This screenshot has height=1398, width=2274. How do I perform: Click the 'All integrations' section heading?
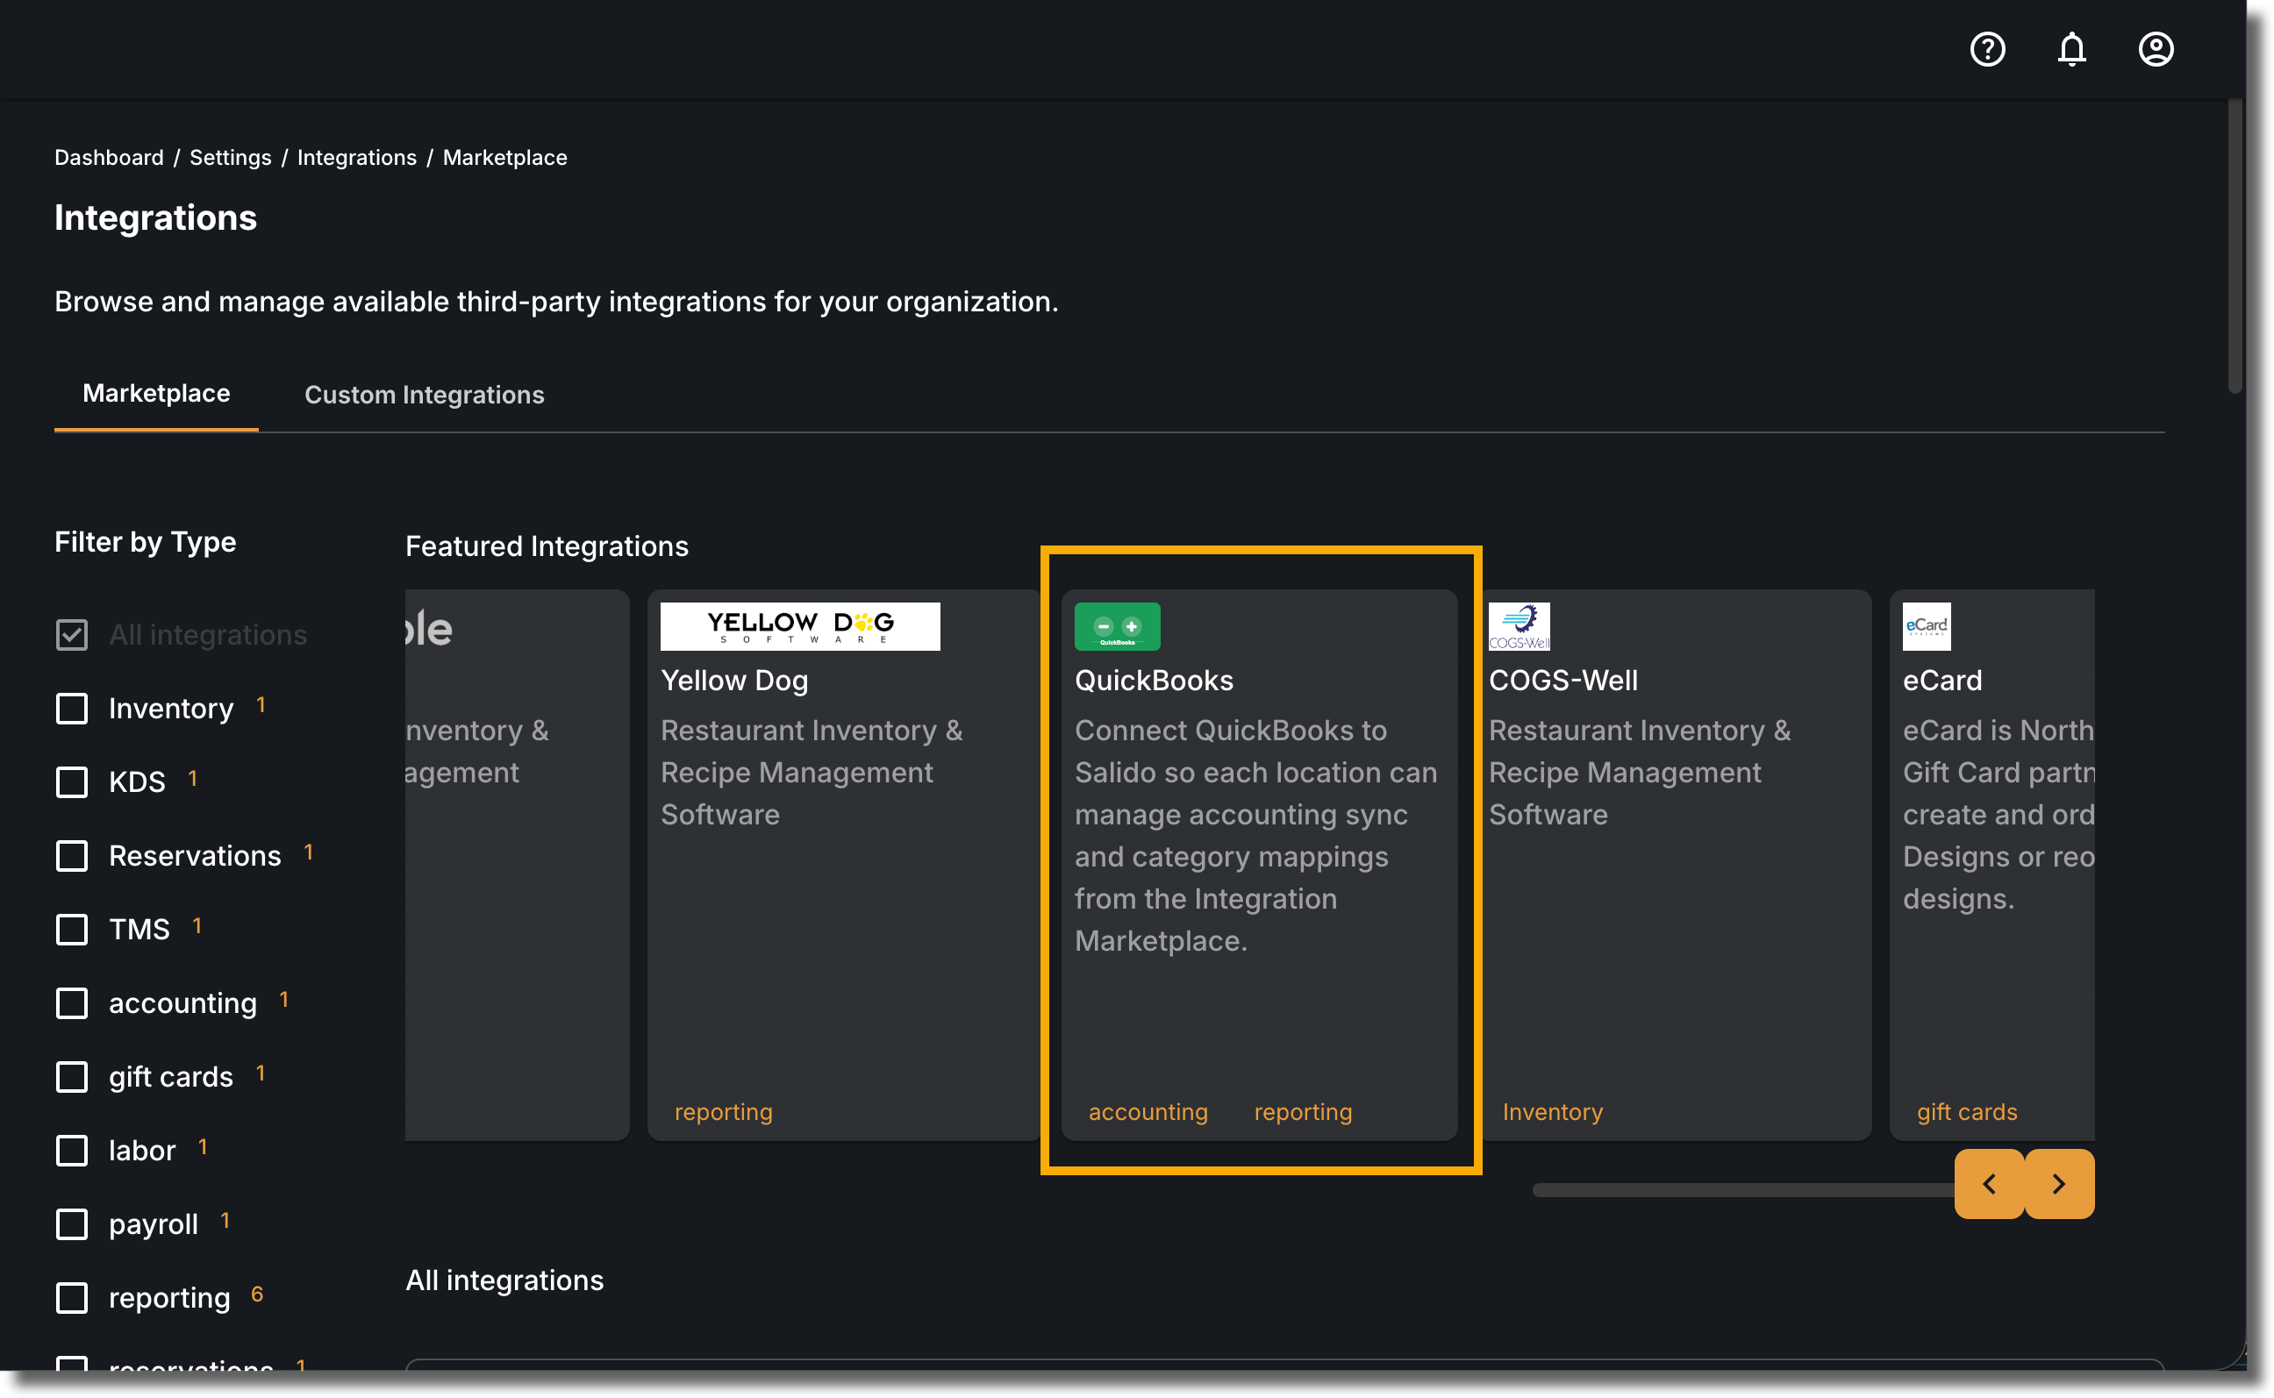pyautogui.click(x=504, y=1280)
